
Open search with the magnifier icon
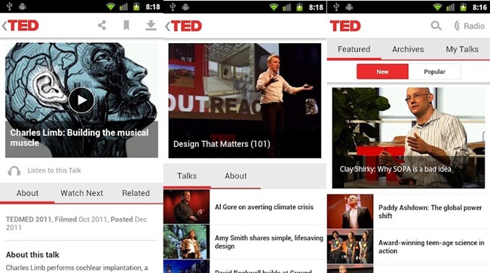(x=436, y=26)
